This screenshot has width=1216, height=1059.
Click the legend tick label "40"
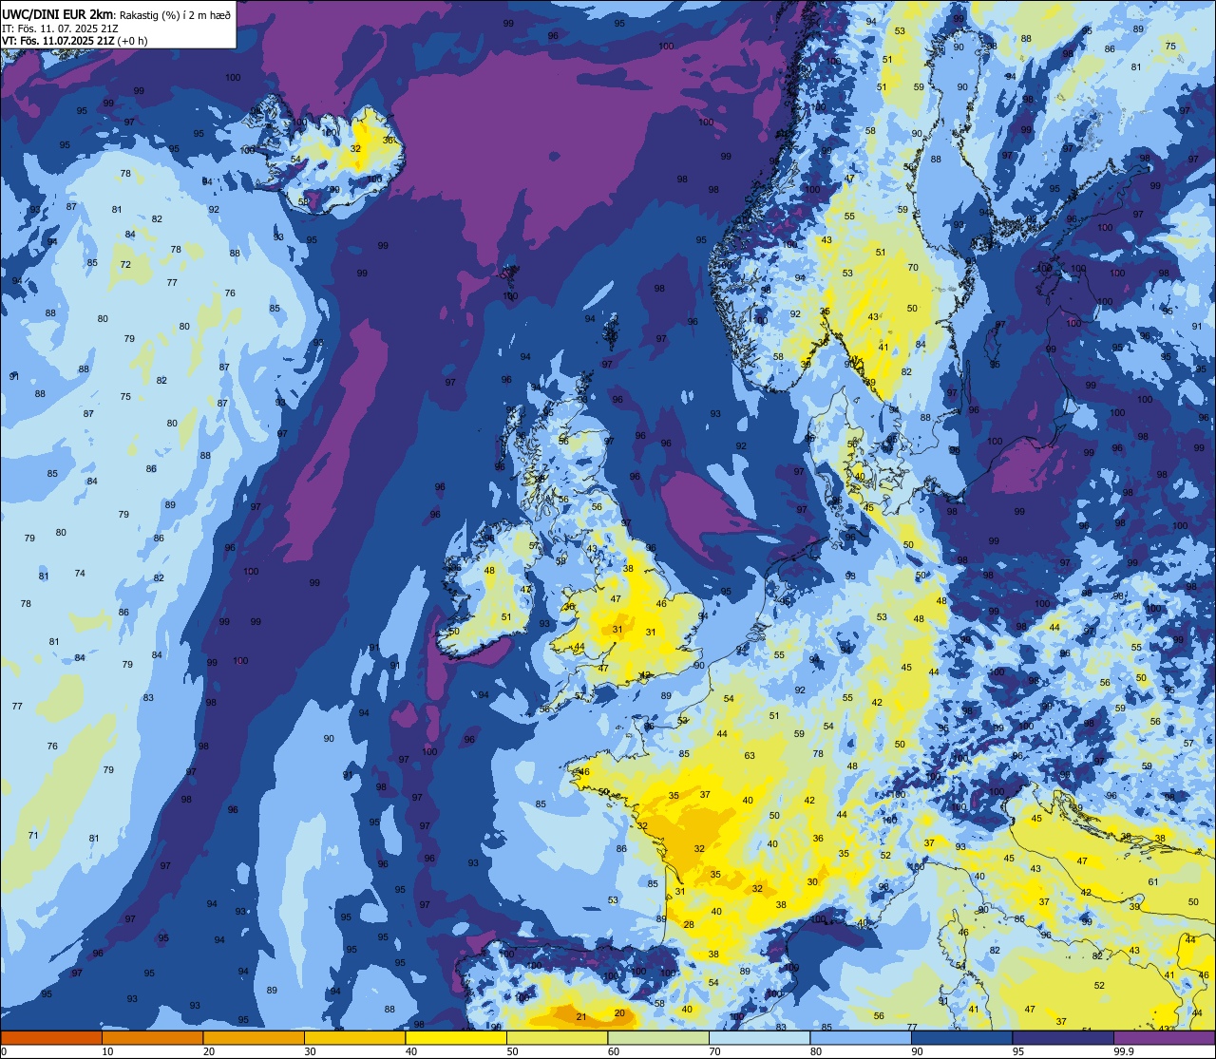[411, 1051]
